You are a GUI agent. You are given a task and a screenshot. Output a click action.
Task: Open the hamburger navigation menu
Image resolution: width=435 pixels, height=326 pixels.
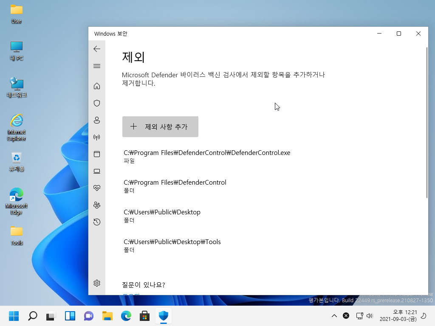coord(97,66)
